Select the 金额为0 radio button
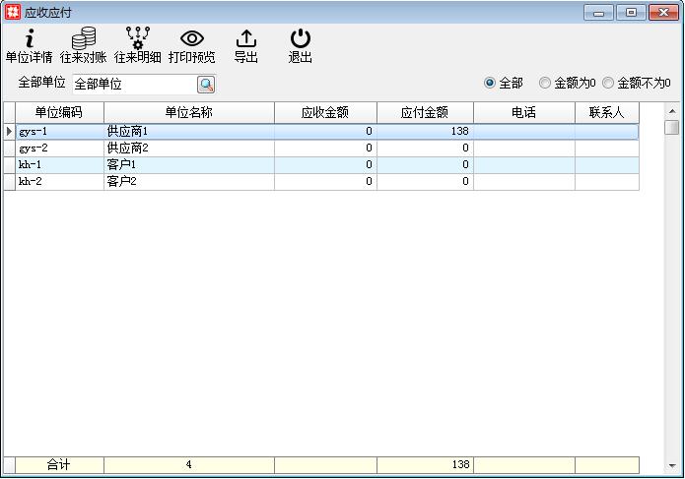This screenshot has height=479, width=685. (x=545, y=84)
